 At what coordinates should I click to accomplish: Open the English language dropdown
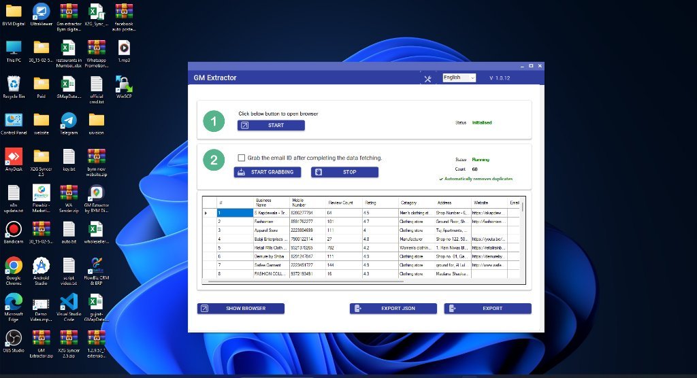(459, 78)
